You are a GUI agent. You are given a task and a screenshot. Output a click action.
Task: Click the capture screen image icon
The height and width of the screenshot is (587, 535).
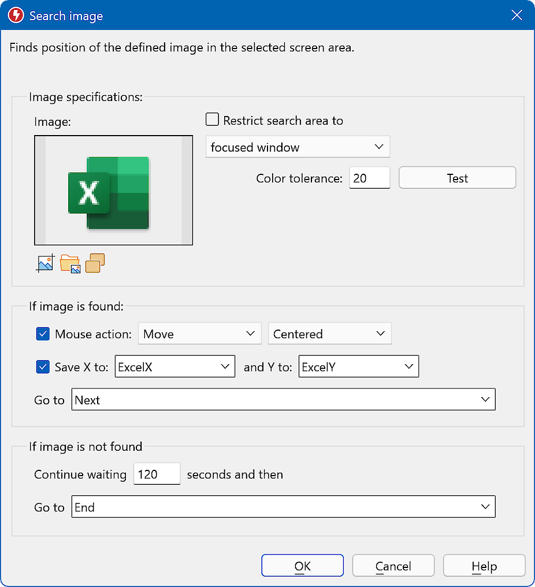click(44, 263)
